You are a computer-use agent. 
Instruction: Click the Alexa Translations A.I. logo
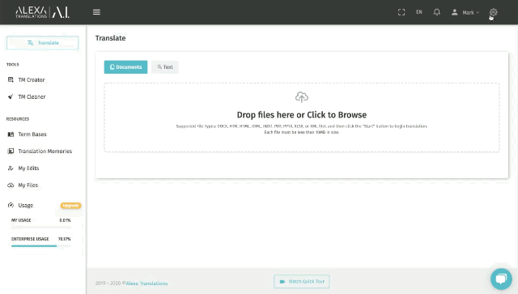(x=42, y=12)
